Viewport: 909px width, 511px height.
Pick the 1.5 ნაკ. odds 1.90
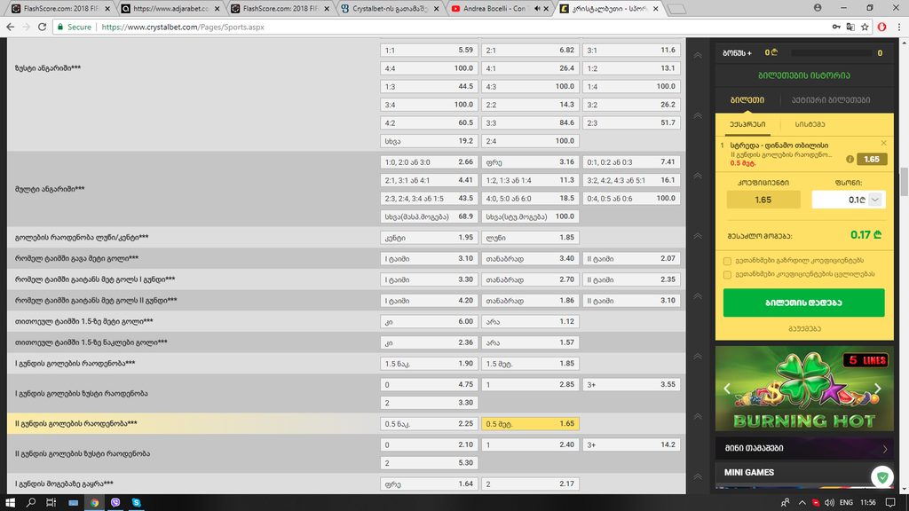(x=429, y=364)
